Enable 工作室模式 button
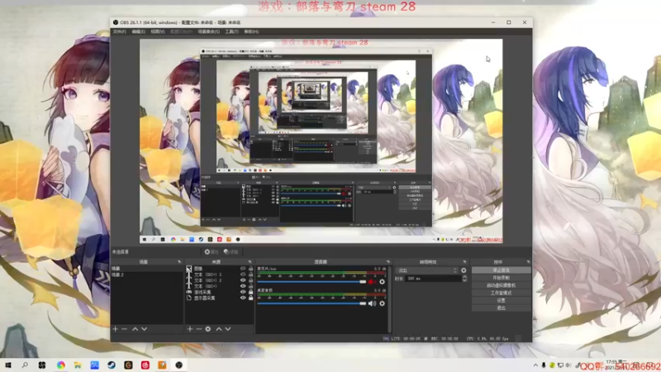This screenshot has height=372, width=661. 501,293
